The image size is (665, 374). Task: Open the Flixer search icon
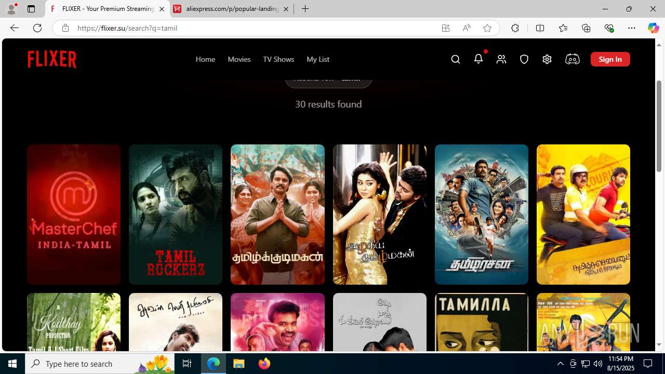pos(456,59)
